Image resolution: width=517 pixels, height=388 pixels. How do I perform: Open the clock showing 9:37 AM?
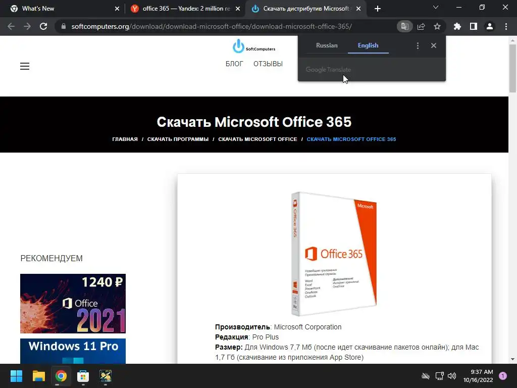point(478,376)
